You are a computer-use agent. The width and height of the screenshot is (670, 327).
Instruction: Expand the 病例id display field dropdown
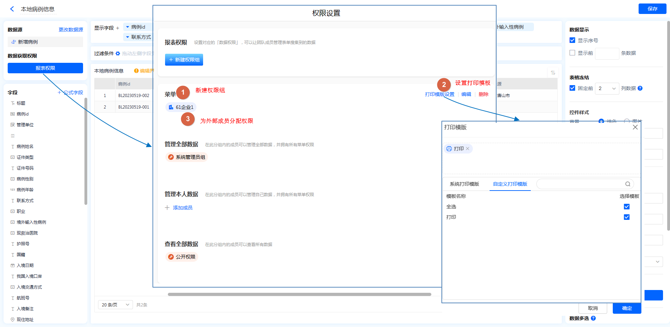(128, 27)
